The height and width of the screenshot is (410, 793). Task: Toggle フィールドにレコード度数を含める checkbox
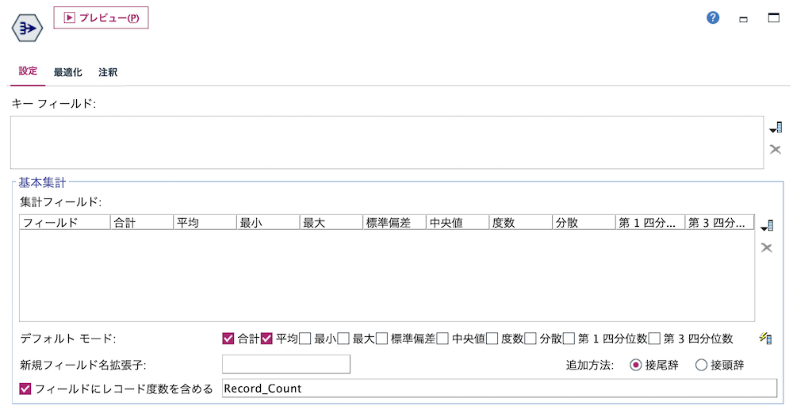(x=25, y=389)
